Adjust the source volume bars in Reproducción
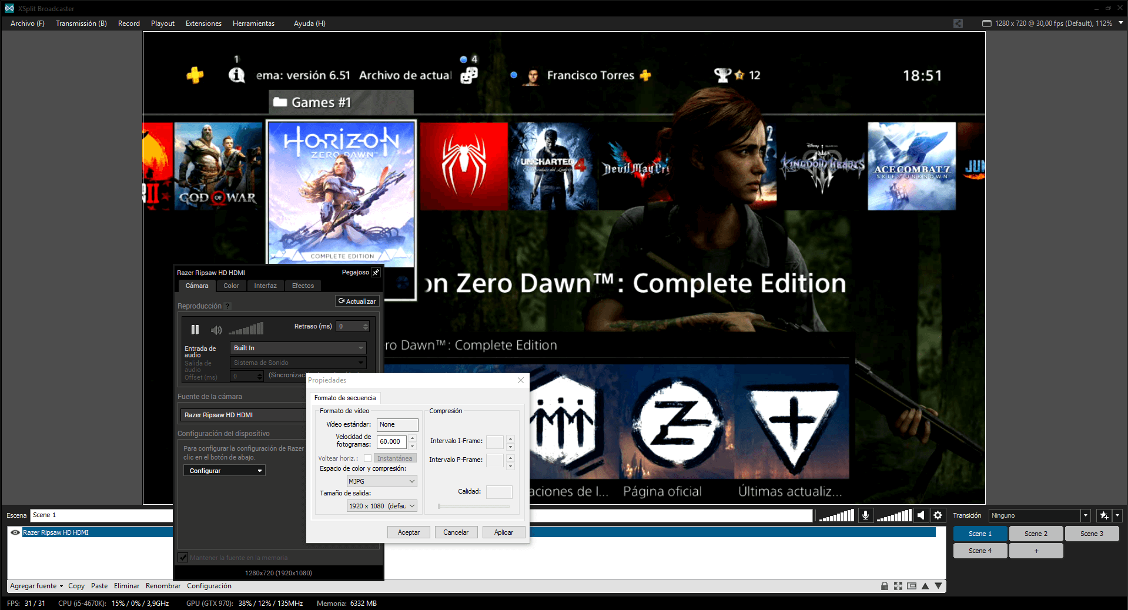 click(246, 329)
